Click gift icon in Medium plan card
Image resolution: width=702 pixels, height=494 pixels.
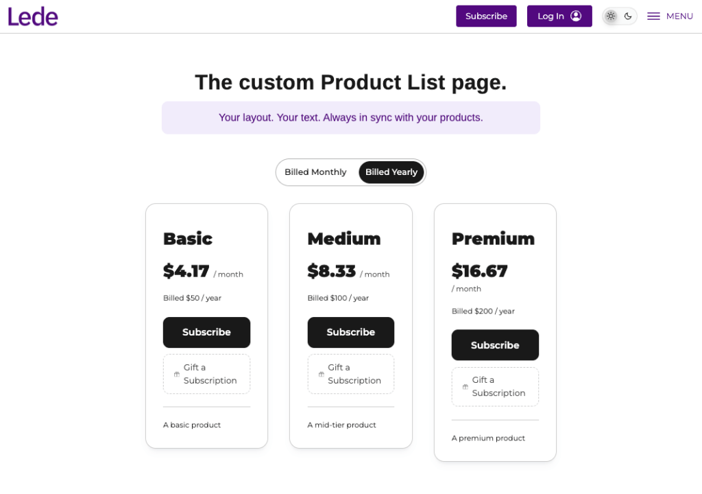[321, 374]
